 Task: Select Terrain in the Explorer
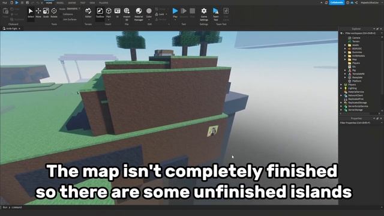coord(356,41)
